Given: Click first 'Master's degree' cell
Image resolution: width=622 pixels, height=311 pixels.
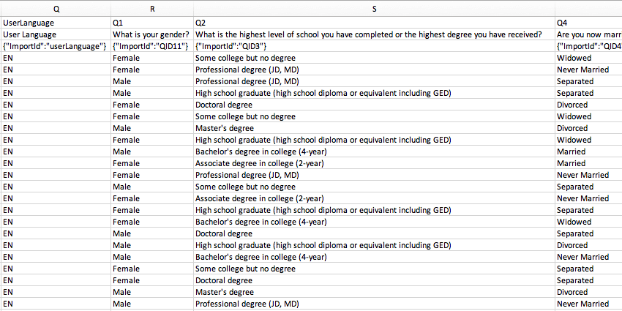Looking at the screenshot, I should tap(374, 128).
